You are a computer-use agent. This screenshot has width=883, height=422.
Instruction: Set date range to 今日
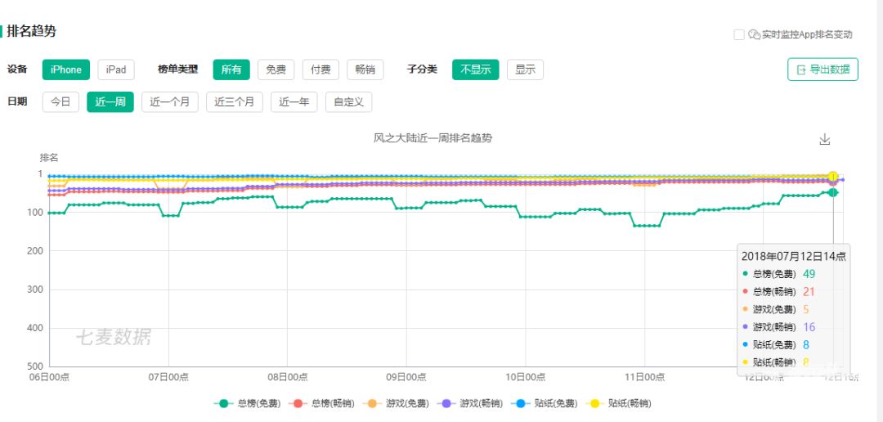61,102
